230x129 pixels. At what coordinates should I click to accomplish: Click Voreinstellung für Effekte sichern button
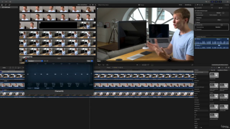click(x=220, y=65)
